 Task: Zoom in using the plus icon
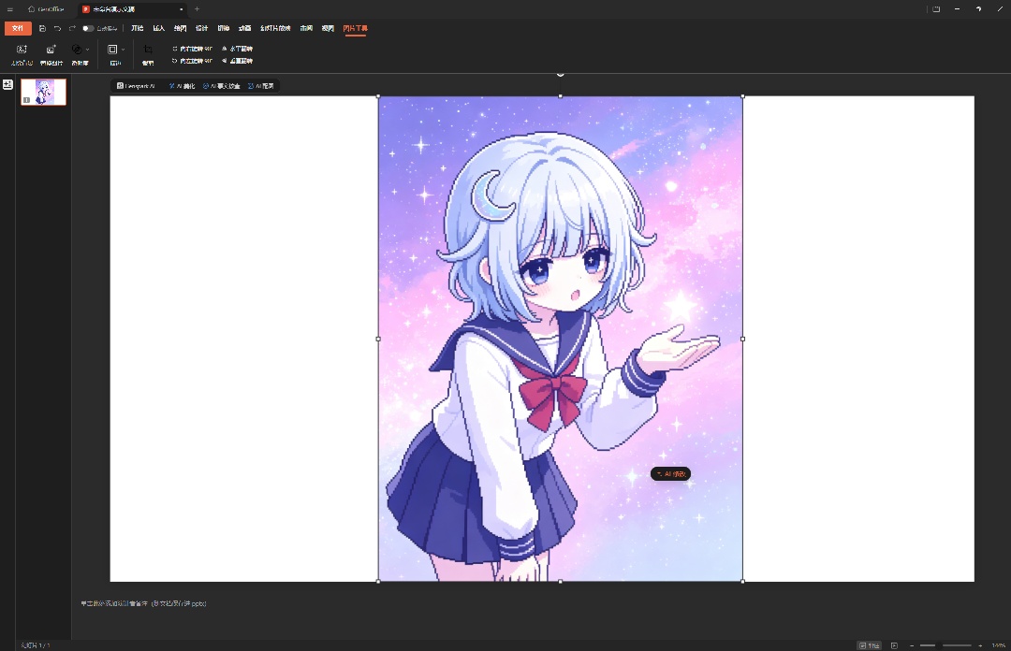(x=980, y=645)
